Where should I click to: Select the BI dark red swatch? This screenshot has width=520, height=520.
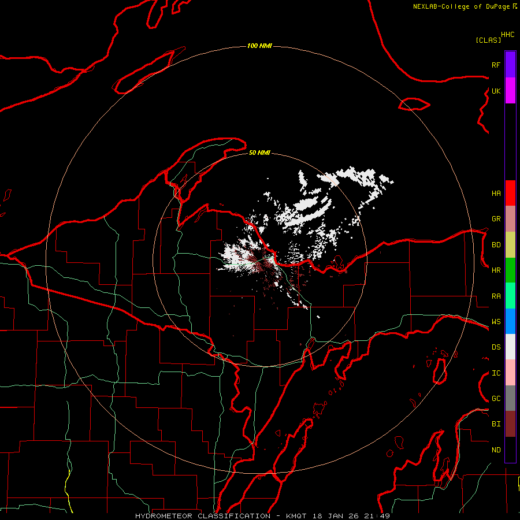pyautogui.click(x=510, y=424)
